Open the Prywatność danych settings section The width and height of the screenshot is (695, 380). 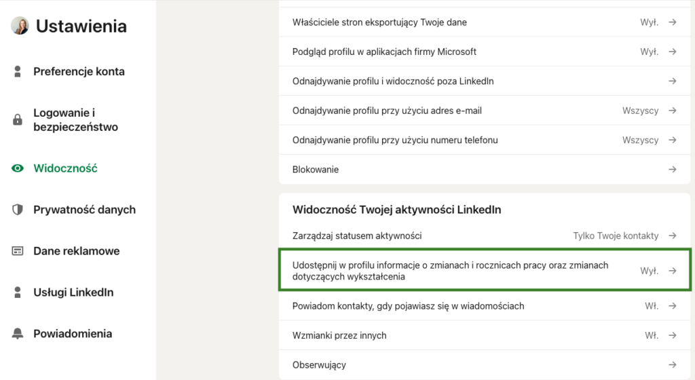(84, 210)
